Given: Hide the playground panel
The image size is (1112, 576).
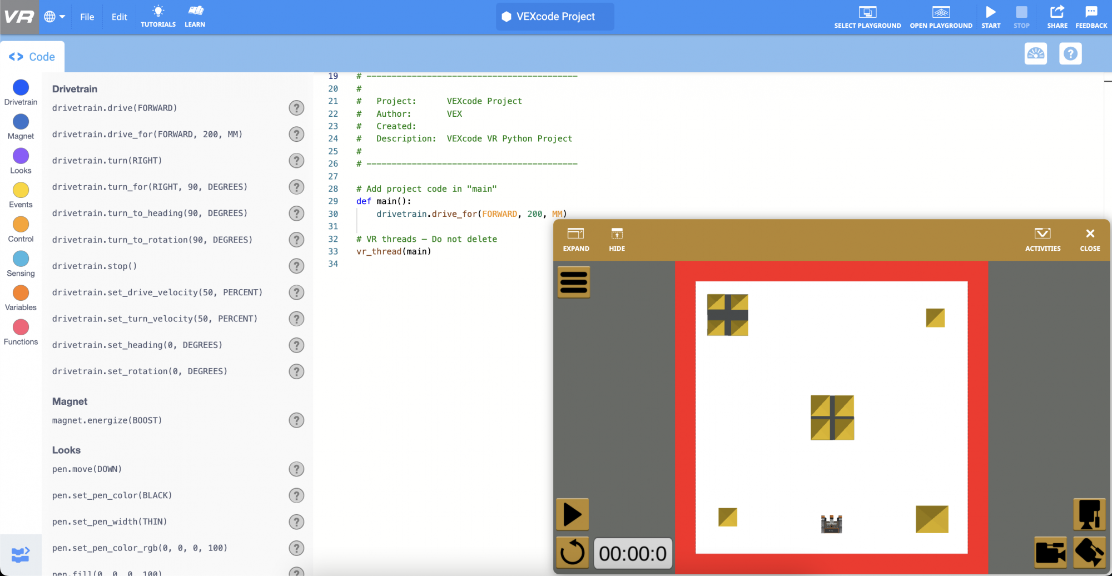Looking at the screenshot, I should pyautogui.click(x=617, y=239).
